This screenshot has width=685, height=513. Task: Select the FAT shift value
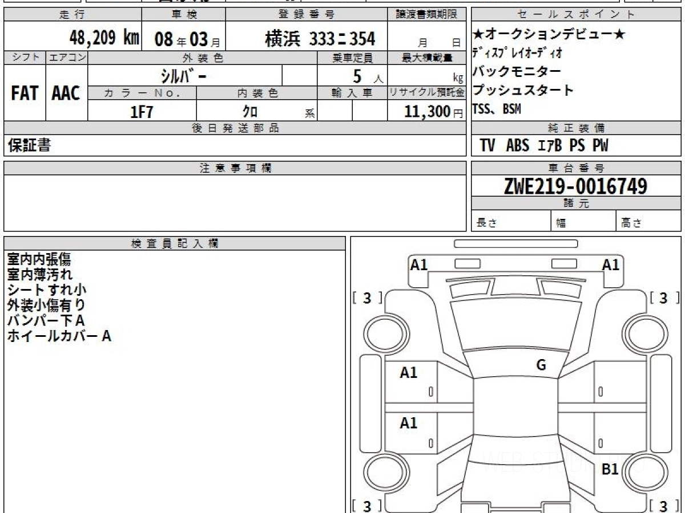[25, 93]
